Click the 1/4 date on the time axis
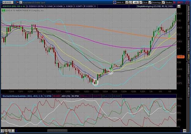Image resolution: width=191 pixels, height=134 pixels. (x=151, y=91)
